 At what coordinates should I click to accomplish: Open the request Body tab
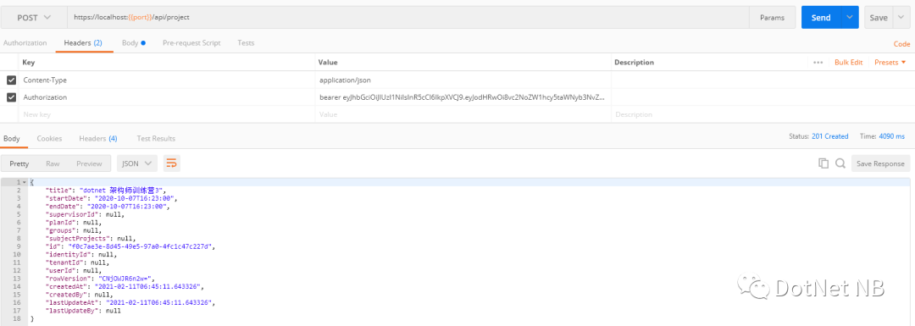134,43
